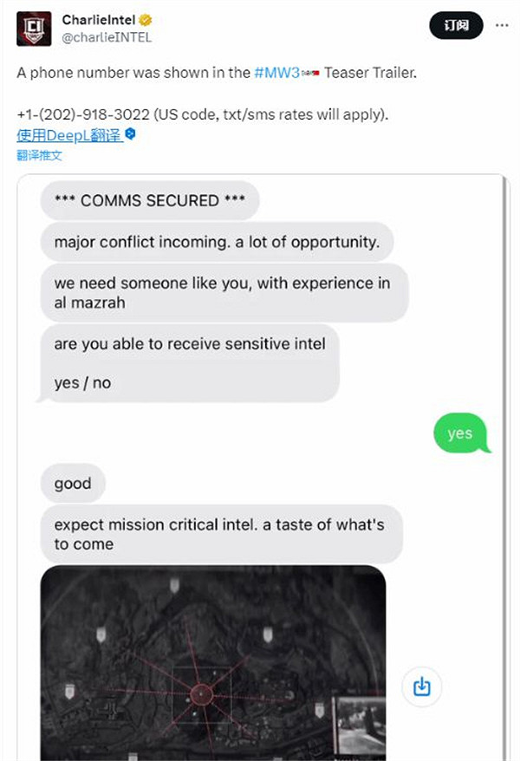Click the 'expect mission critical intel' message

pyautogui.click(x=222, y=534)
